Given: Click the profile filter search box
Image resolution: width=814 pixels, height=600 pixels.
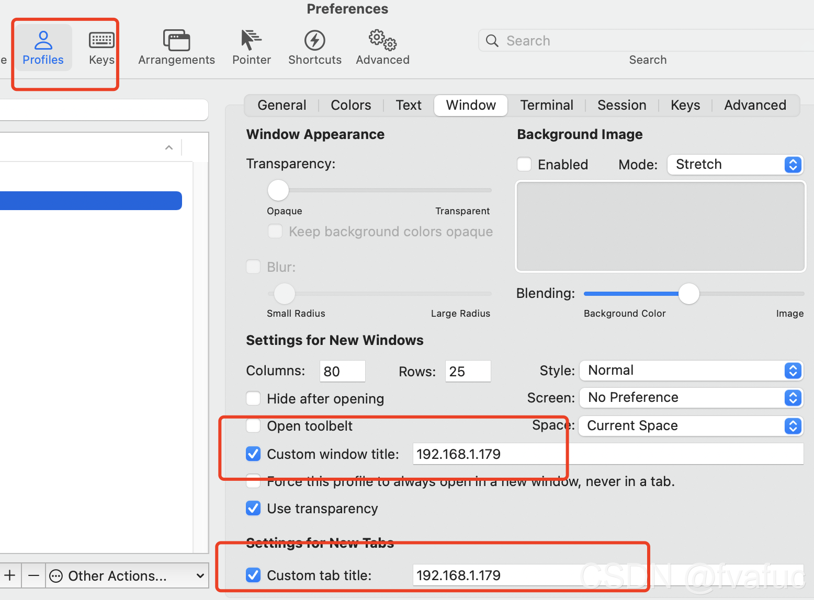Looking at the screenshot, I should [104, 110].
